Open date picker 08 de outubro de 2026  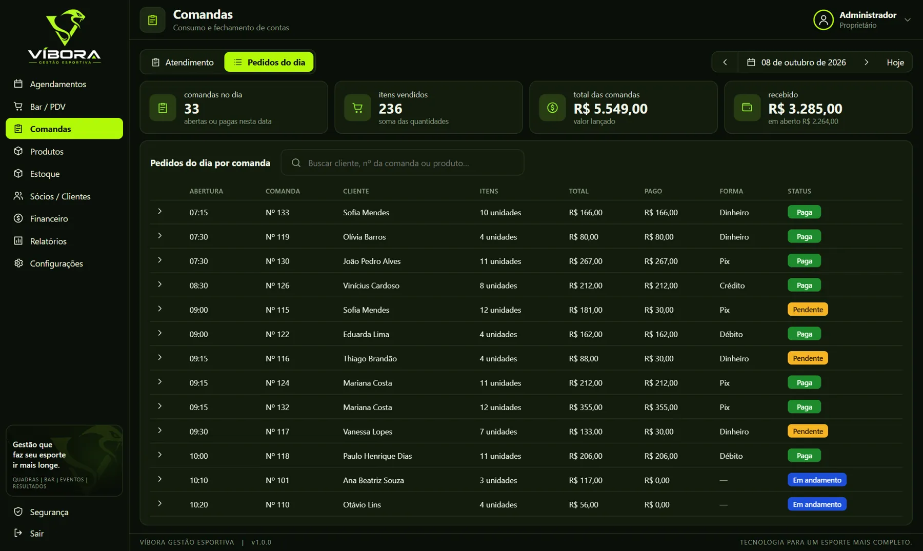click(796, 62)
